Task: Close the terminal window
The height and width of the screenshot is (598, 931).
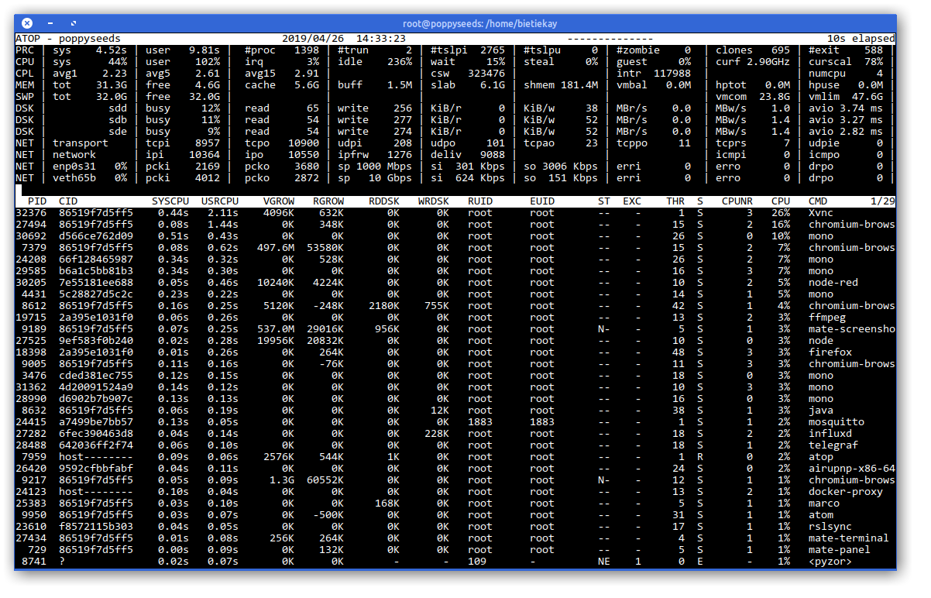Action: coord(27,23)
